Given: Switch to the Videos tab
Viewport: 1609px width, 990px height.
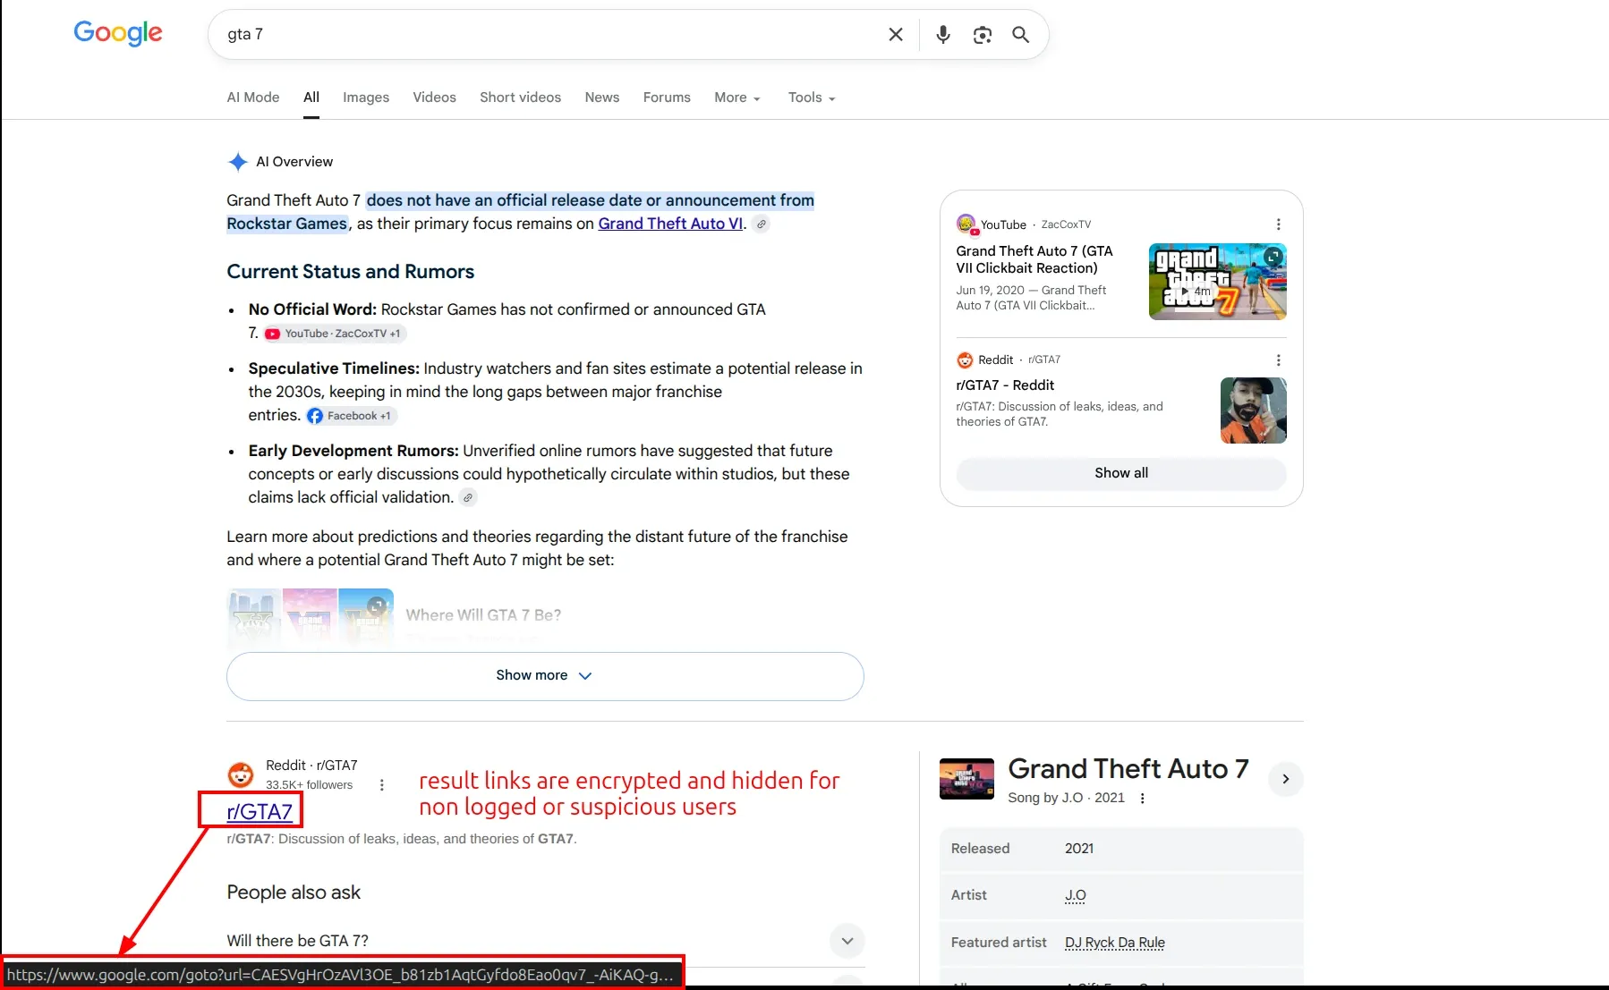Looking at the screenshot, I should (x=434, y=97).
